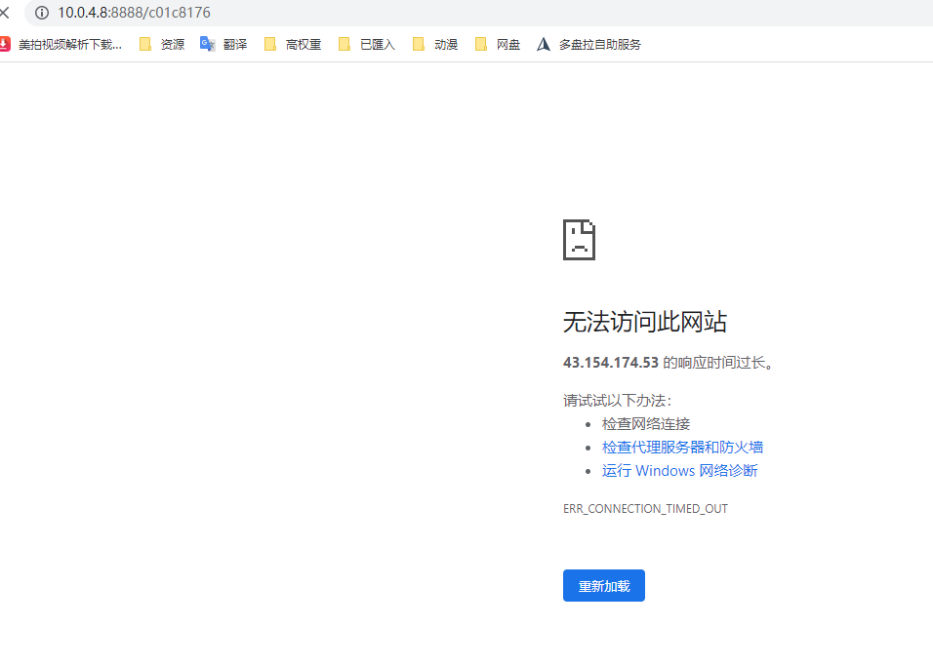
Task: Click the 重新加载 reload button
Action: 603,585
